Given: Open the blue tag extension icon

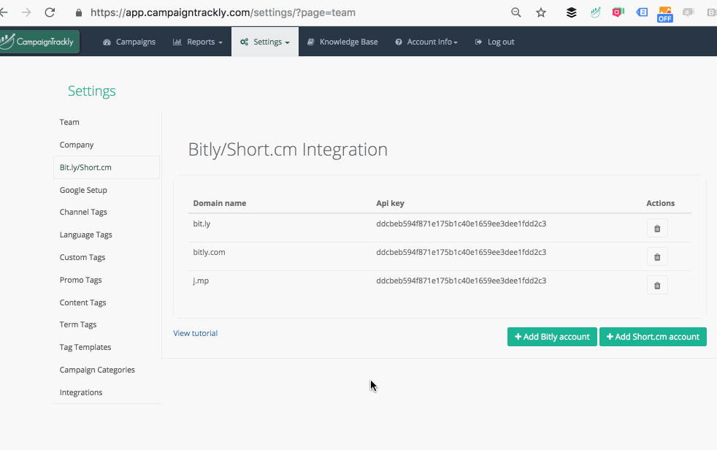Looking at the screenshot, I should click(x=642, y=12).
